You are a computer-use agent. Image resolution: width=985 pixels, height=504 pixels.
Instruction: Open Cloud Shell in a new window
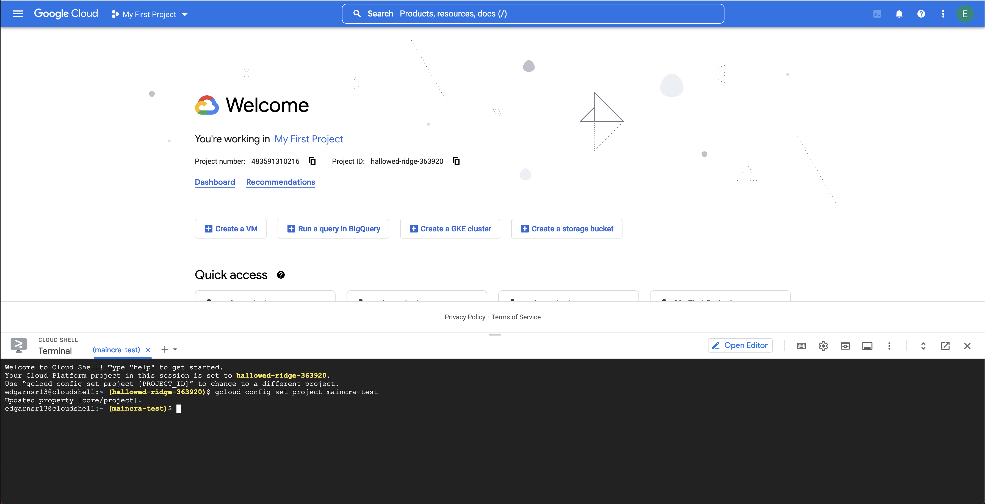(945, 346)
